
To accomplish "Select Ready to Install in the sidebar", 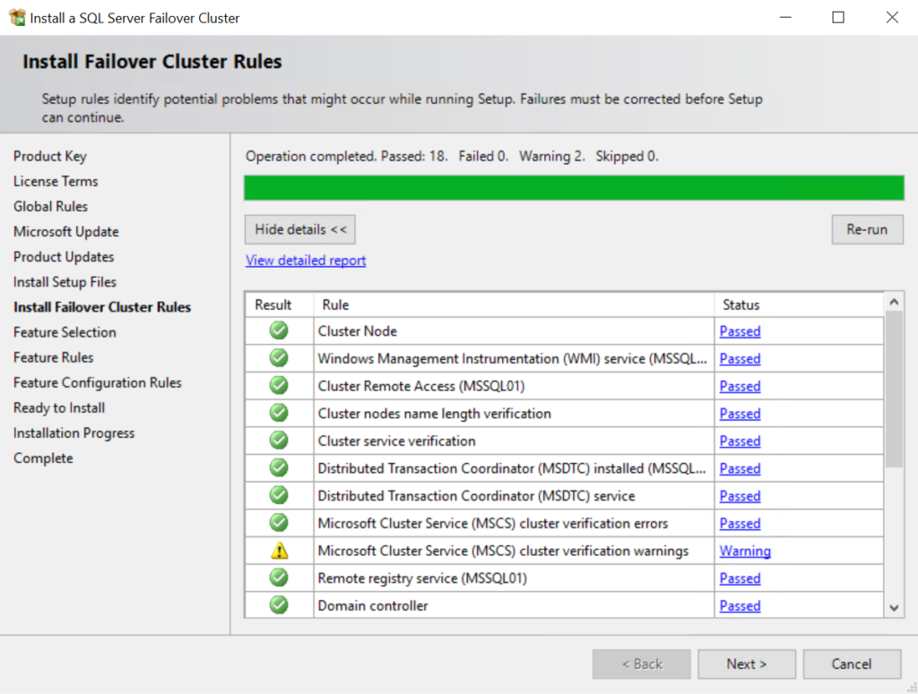I will [58, 407].
